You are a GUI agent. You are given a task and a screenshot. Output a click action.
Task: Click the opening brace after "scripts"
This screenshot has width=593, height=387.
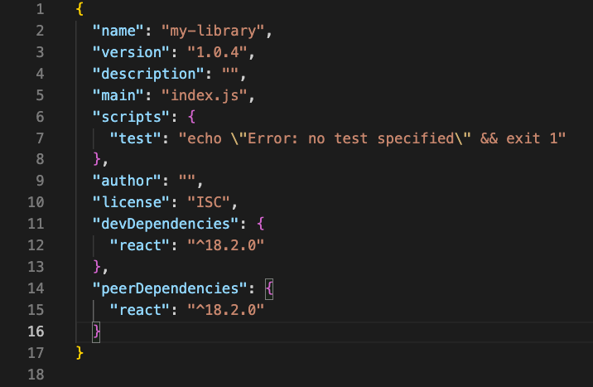click(192, 117)
